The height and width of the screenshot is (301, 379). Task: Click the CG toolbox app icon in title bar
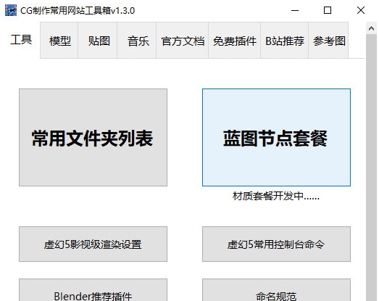(x=11, y=10)
